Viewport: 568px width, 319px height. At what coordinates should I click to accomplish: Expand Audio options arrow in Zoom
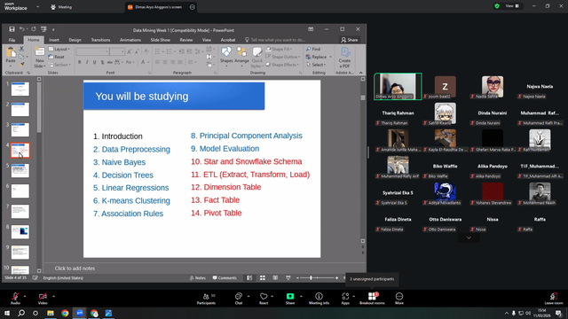tap(25, 296)
